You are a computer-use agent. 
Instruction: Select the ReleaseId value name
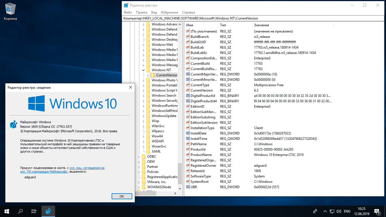click(198, 171)
